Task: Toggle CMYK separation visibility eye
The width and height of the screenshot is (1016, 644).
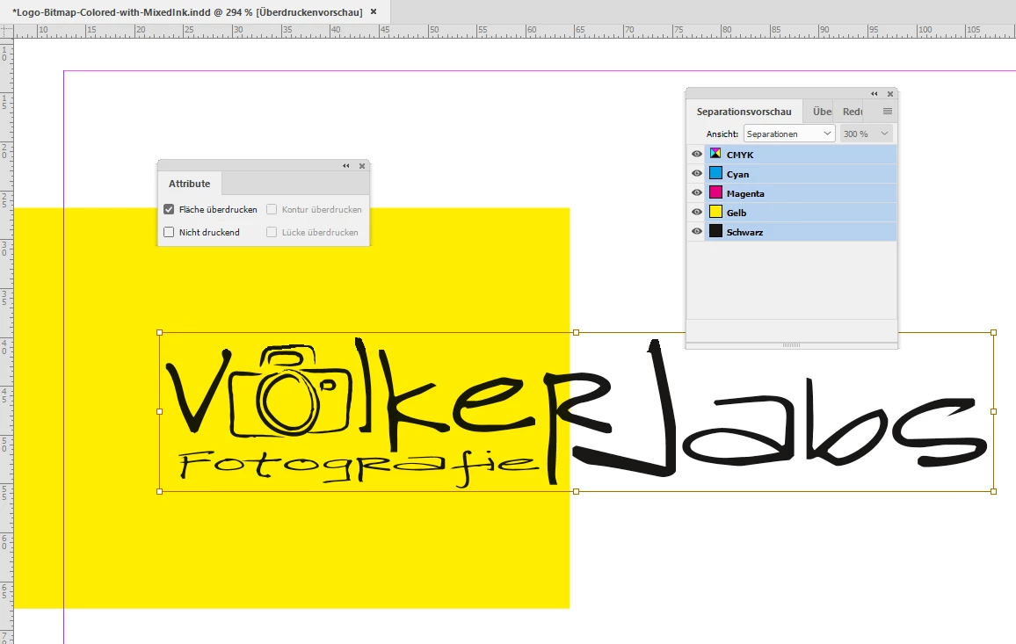Action: (x=697, y=155)
